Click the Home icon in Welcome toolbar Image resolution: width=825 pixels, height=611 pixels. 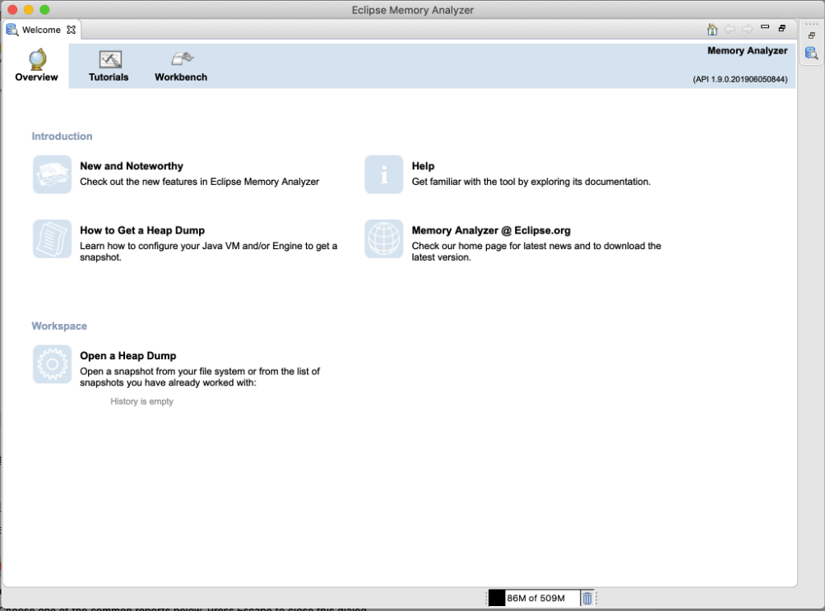tap(711, 30)
